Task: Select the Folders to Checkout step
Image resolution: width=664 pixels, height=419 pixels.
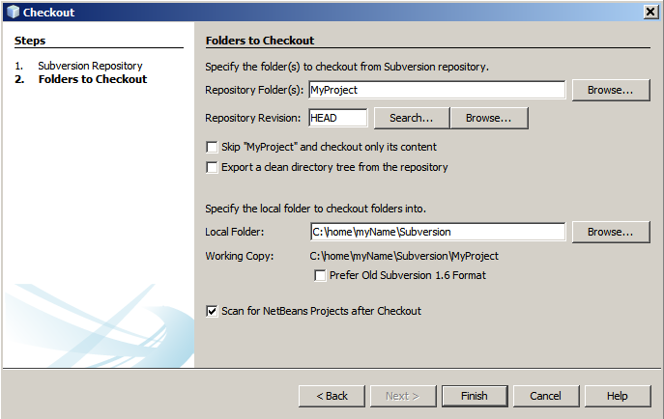Action: pyautogui.click(x=92, y=79)
